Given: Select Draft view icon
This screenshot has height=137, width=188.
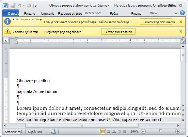Looking at the screenshot, I should [x=125, y=131].
